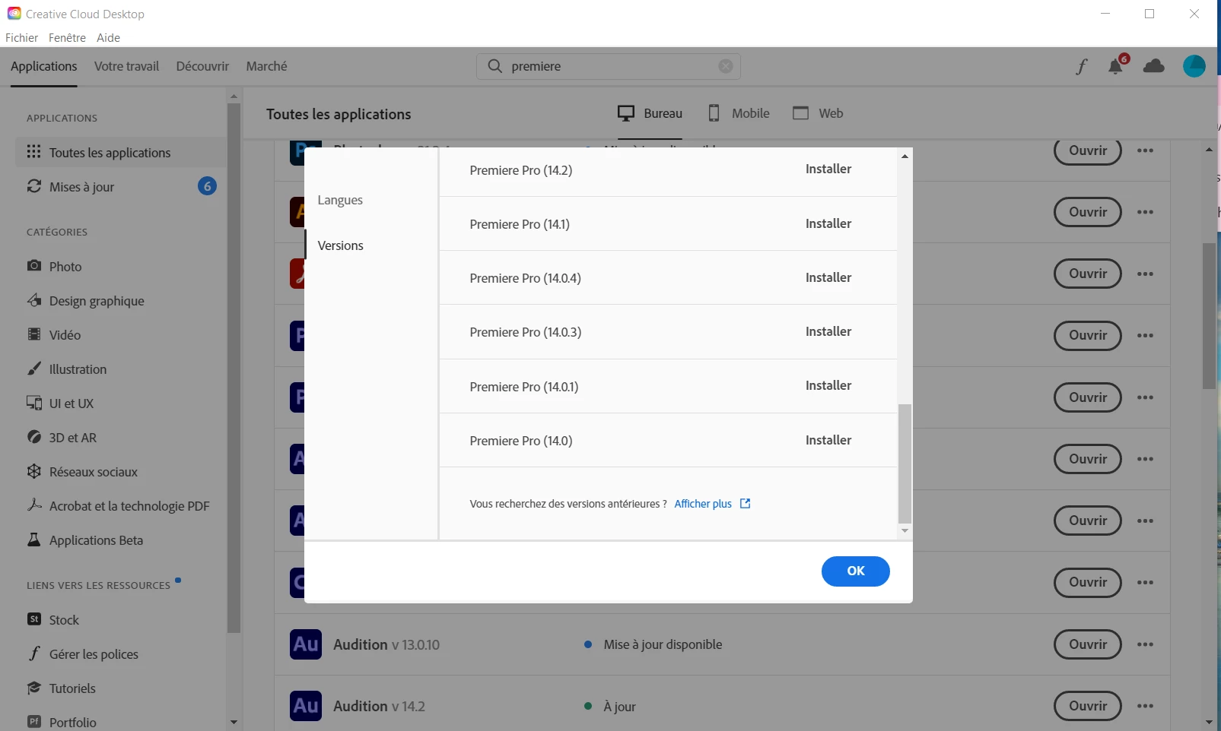
Task: Click the left sidebar scroll down arrow
Action: 234,722
